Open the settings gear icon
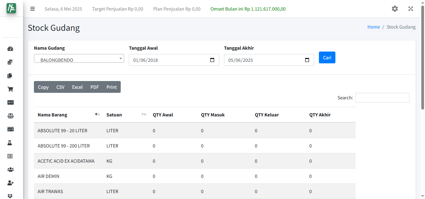This screenshot has width=425, height=199. pyautogui.click(x=395, y=9)
